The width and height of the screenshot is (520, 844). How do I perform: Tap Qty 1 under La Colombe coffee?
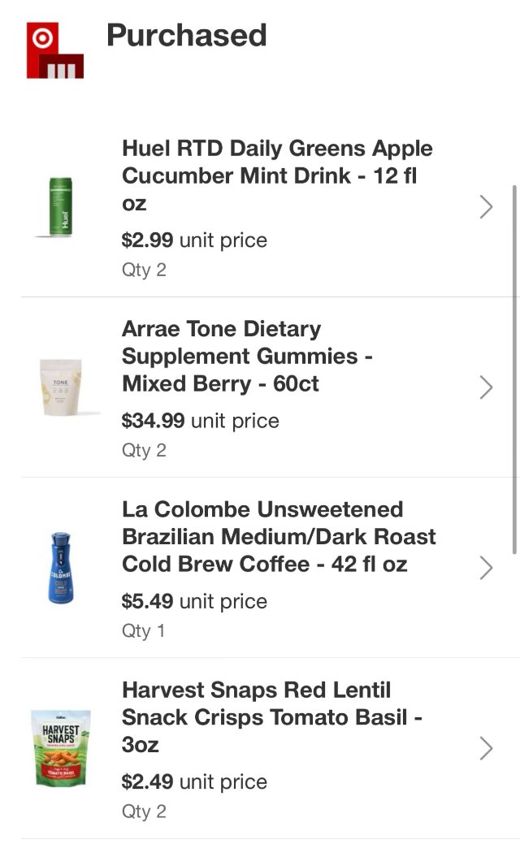coord(144,630)
